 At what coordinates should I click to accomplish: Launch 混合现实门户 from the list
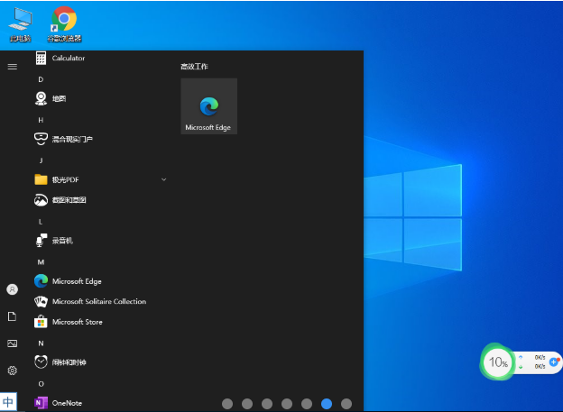100,139
